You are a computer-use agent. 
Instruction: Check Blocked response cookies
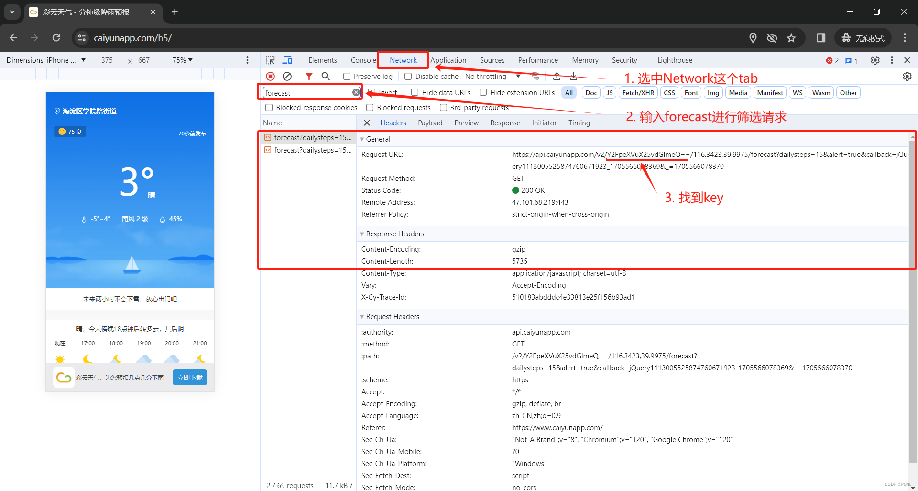click(x=269, y=108)
